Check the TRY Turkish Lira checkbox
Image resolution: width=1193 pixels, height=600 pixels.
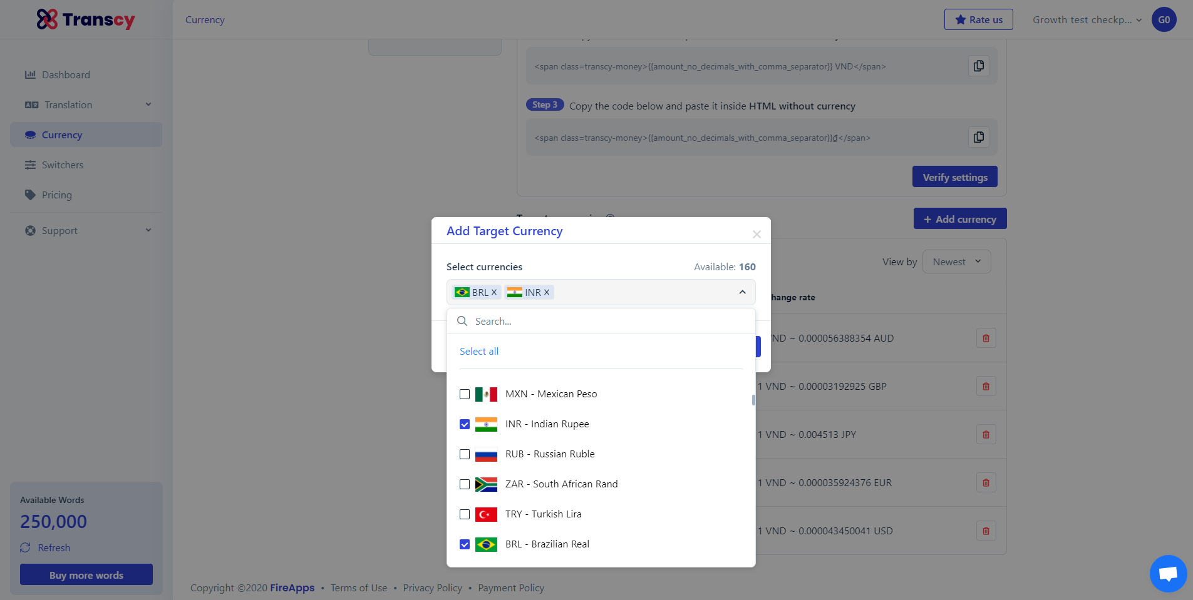point(465,514)
